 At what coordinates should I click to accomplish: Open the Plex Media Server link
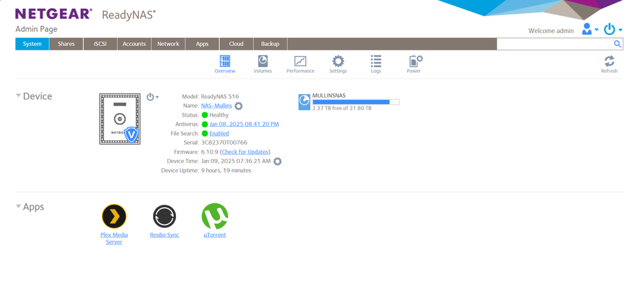(114, 238)
